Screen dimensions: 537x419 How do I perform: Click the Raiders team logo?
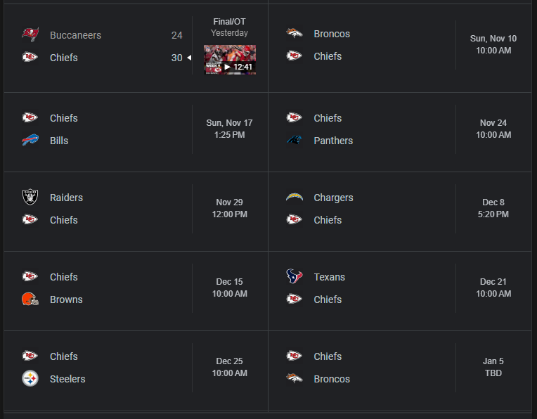[x=30, y=198]
